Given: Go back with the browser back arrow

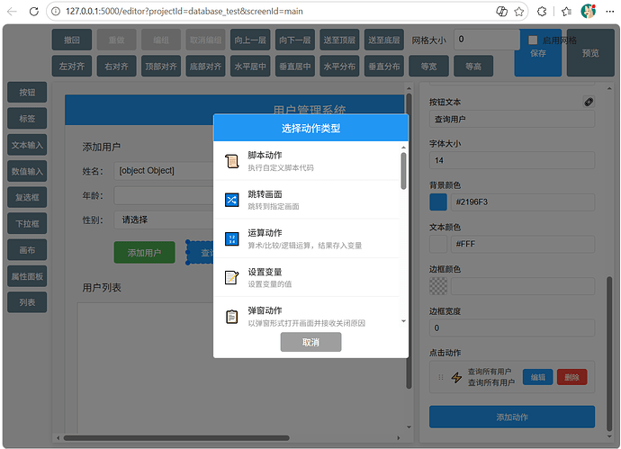Looking at the screenshot, I should [12, 12].
